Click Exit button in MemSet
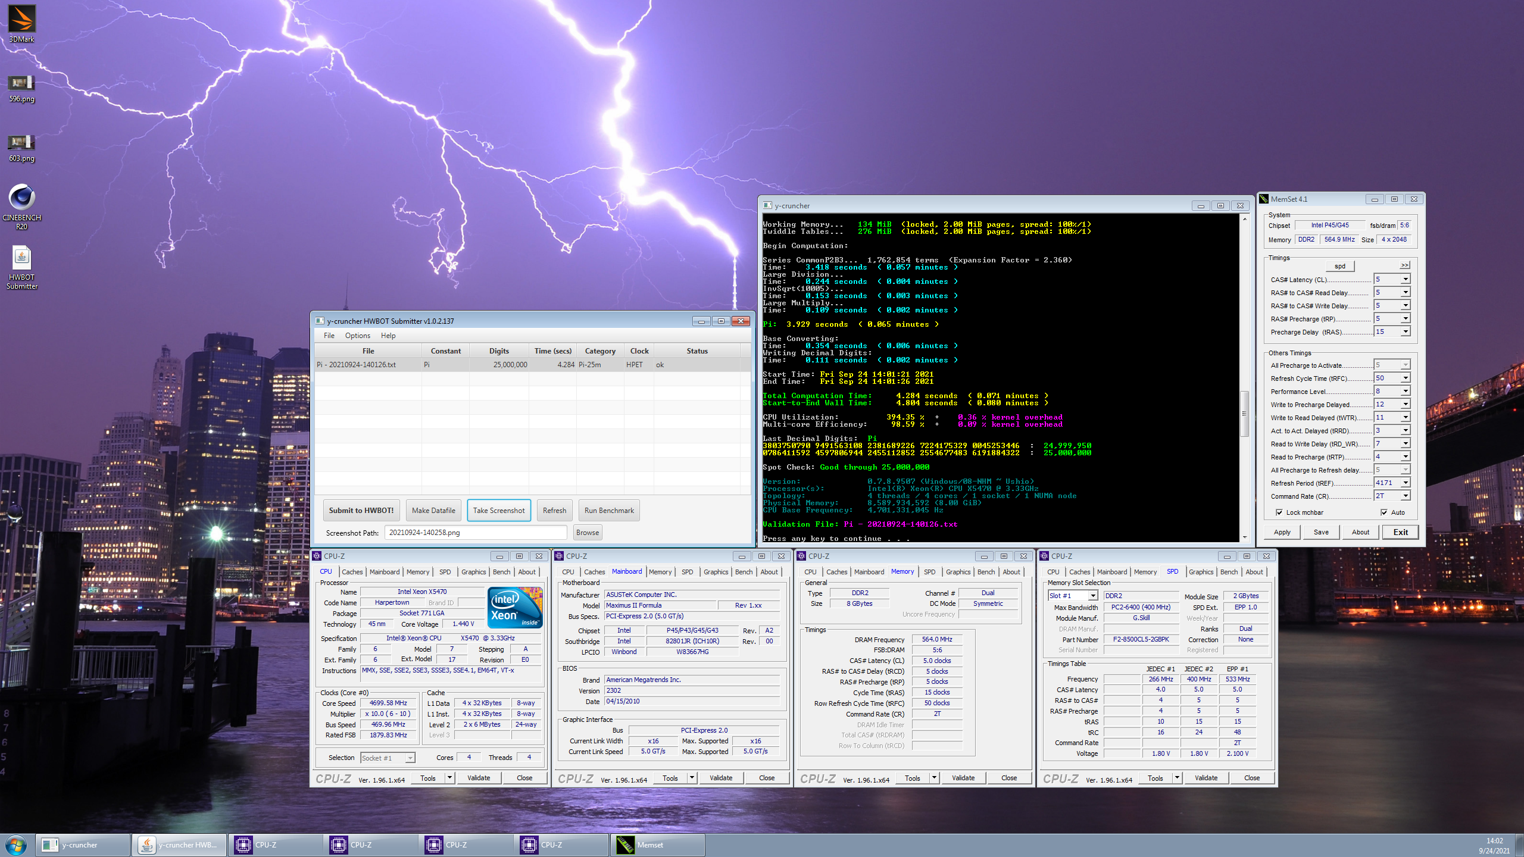This screenshot has height=857, width=1524. pos(1400,532)
